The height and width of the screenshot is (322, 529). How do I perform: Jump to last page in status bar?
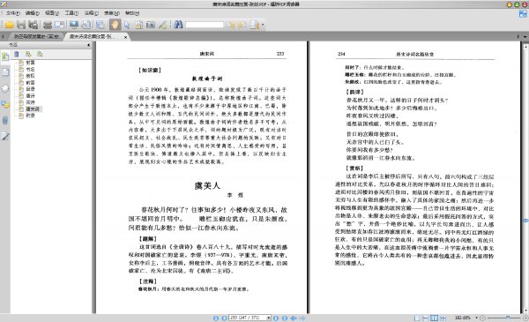tap(285, 318)
